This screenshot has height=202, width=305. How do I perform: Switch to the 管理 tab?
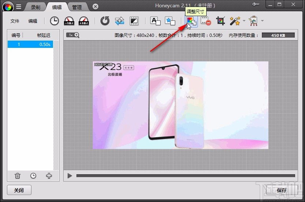(x=77, y=7)
